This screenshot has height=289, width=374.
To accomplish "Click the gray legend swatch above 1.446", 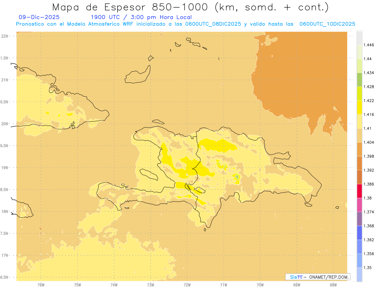I will click(359, 38).
